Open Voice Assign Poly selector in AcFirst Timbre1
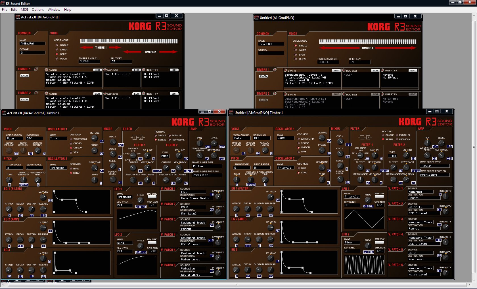The width and height of the screenshot is (477, 289). click(x=14, y=139)
